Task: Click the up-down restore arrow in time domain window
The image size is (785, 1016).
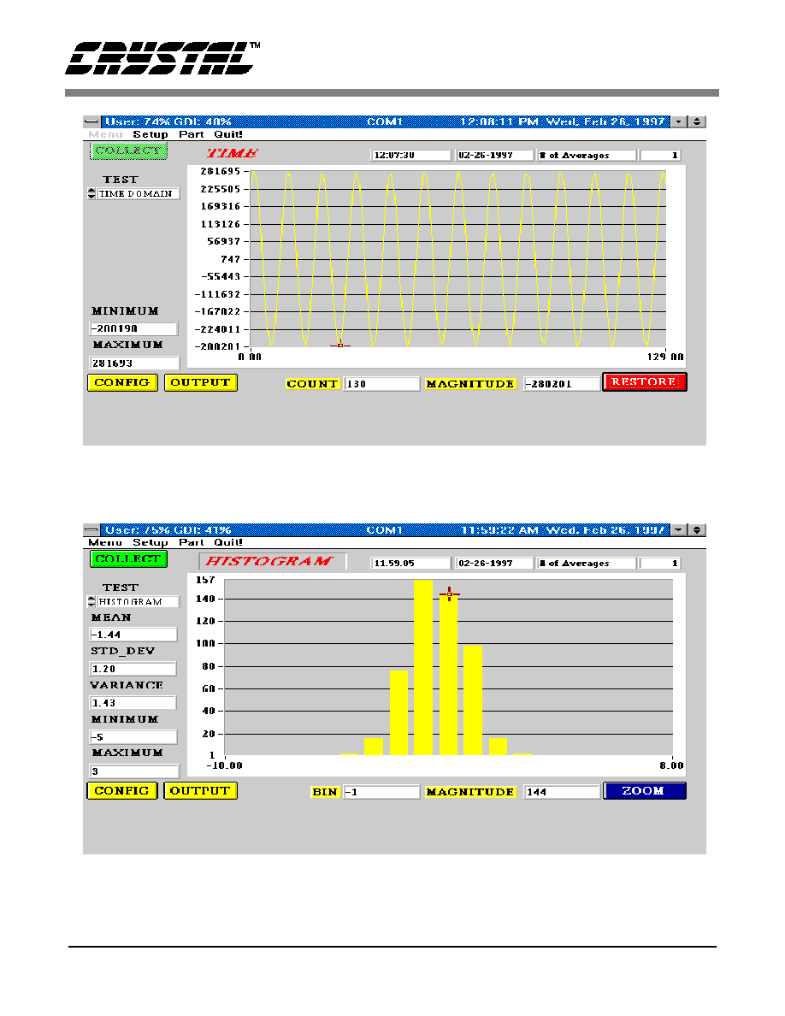Action: click(x=697, y=121)
